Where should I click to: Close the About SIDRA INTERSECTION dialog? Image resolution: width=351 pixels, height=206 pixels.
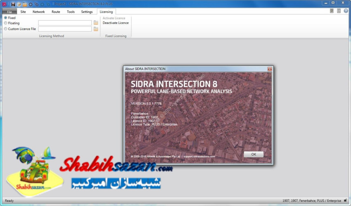(270, 69)
